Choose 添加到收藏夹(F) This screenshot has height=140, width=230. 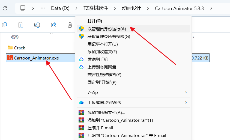(133, 52)
